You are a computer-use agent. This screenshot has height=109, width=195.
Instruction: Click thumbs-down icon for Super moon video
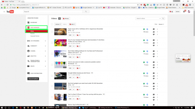click(x=154, y=34)
